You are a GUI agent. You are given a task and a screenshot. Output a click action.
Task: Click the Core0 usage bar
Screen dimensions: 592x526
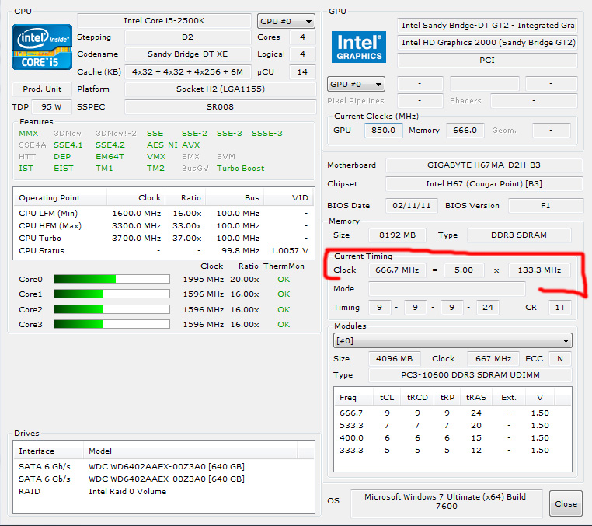click(x=112, y=279)
